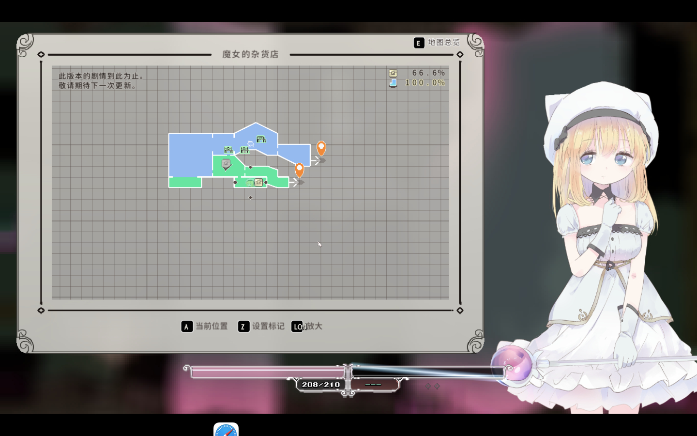Click the treasure chest legend icon

pyautogui.click(x=393, y=73)
